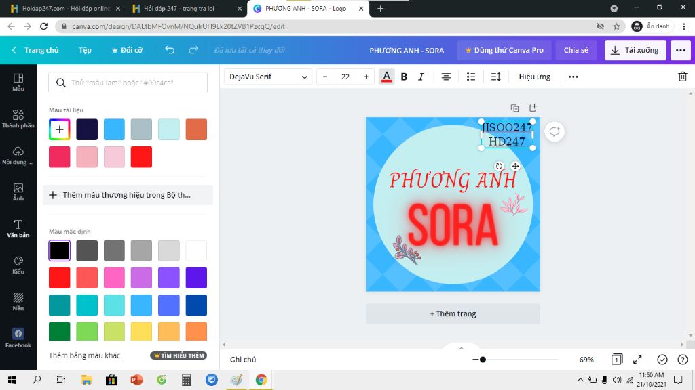
Task: Open more text toolbar options
Action: tap(573, 77)
